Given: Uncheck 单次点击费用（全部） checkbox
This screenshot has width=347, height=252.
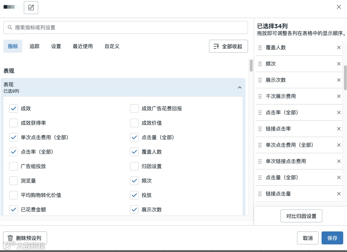Looking at the screenshot, I should tap(13, 137).
